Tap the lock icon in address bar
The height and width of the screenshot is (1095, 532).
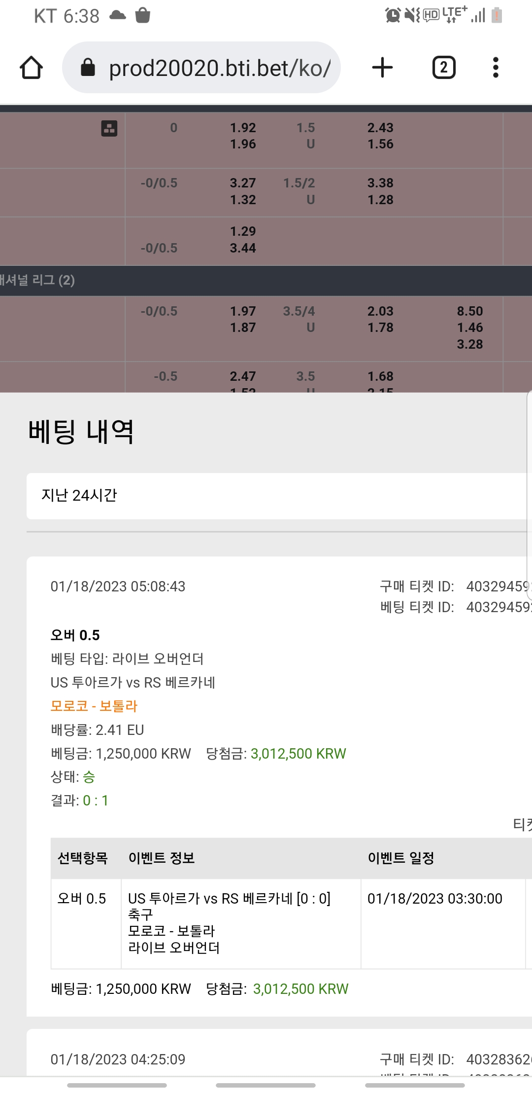point(88,68)
